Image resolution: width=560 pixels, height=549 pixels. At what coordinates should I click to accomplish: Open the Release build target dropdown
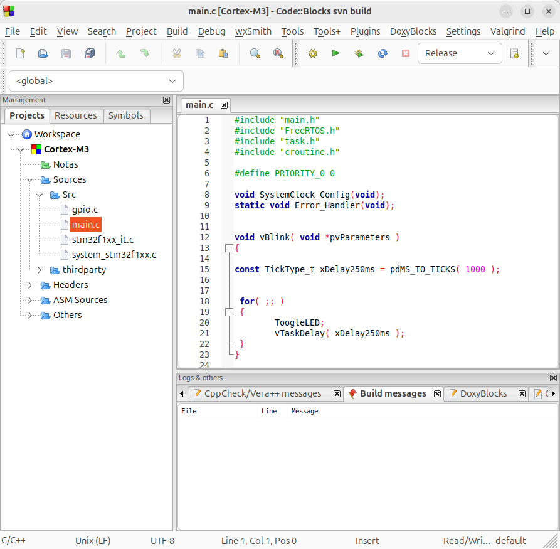(460, 53)
